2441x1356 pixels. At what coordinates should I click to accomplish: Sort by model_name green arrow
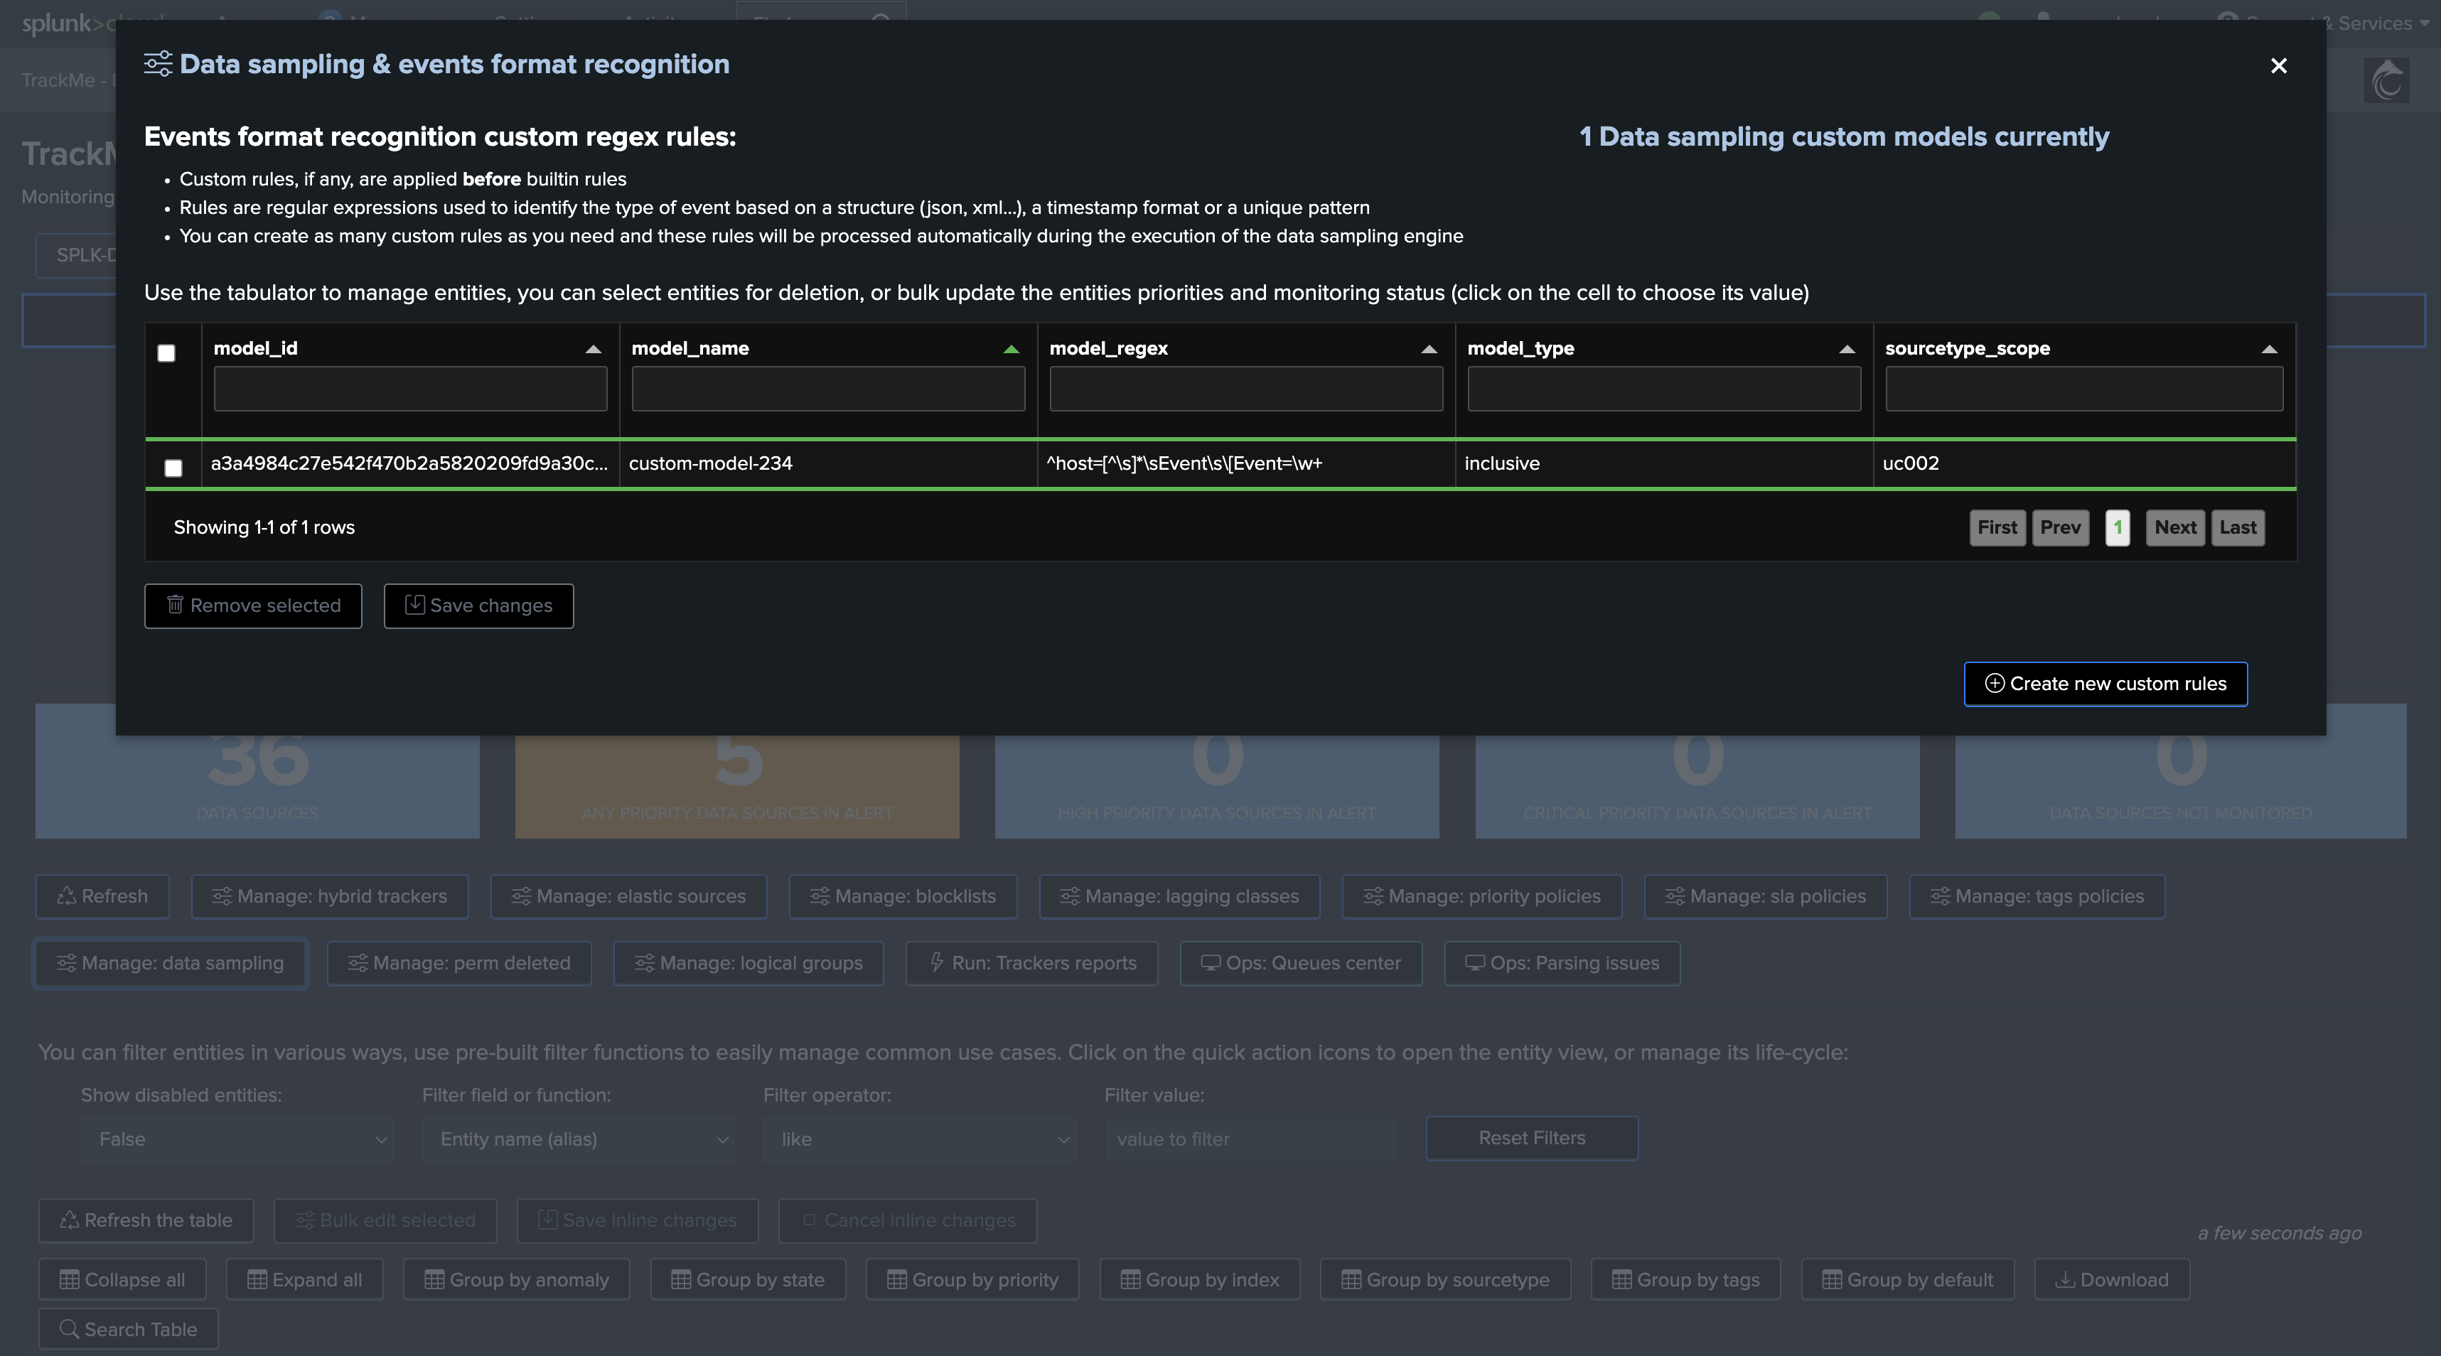pos(1011,350)
